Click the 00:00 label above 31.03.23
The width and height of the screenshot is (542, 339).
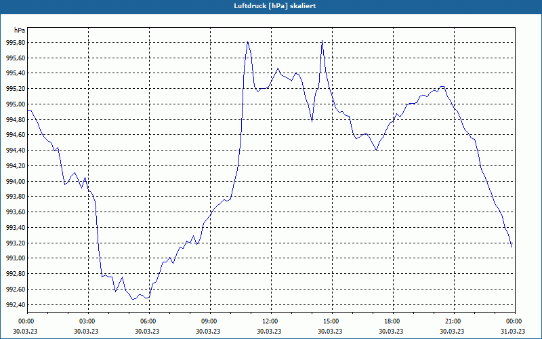tap(515, 321)
